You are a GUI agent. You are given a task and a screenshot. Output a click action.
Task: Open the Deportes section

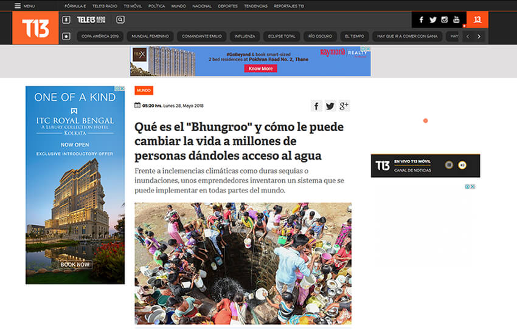tap(227, 6)
